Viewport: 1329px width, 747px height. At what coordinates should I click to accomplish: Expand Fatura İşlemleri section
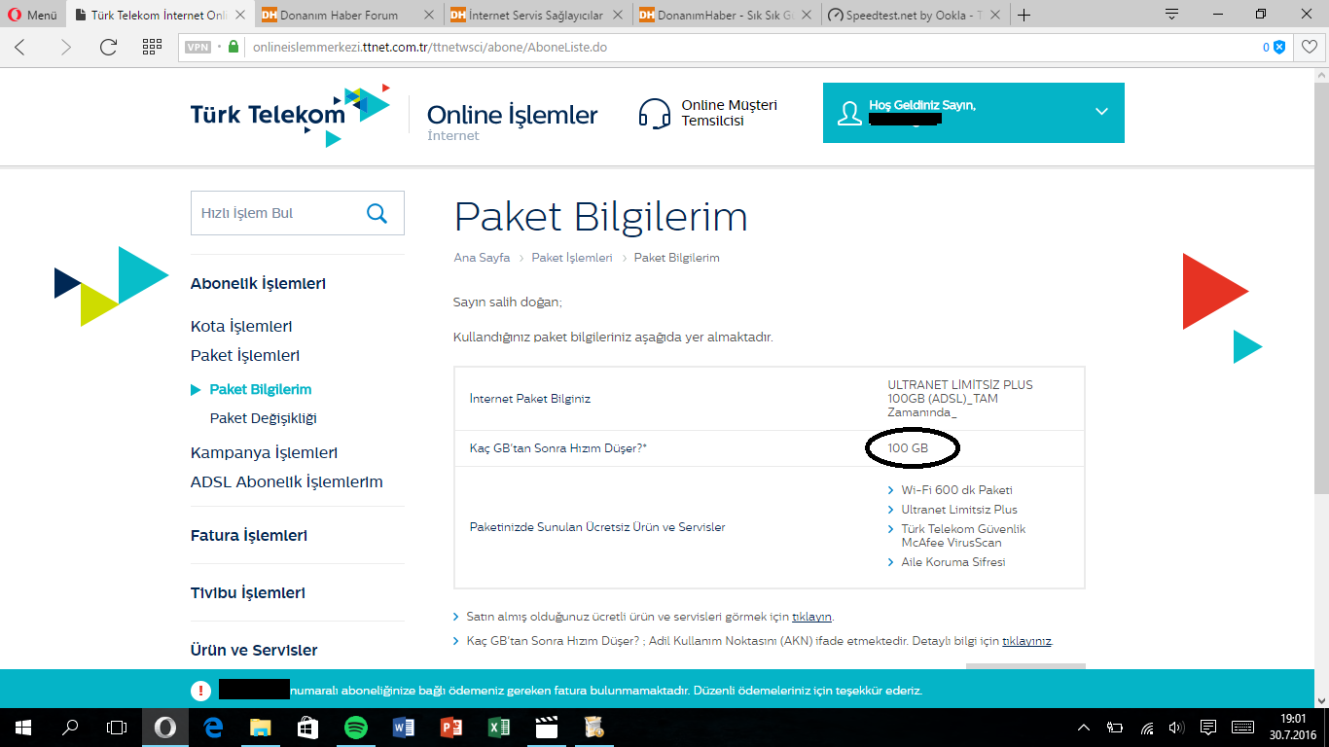(249, 535)
